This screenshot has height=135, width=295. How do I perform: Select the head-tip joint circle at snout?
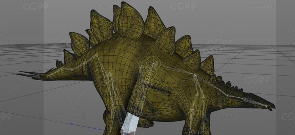(x=269, y=107)
